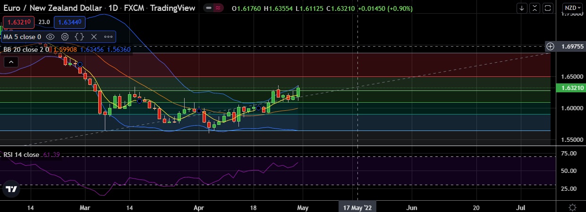This screenshot has width=586, height=212.
Task: Click the down arrow pane button
Action: 522,8
